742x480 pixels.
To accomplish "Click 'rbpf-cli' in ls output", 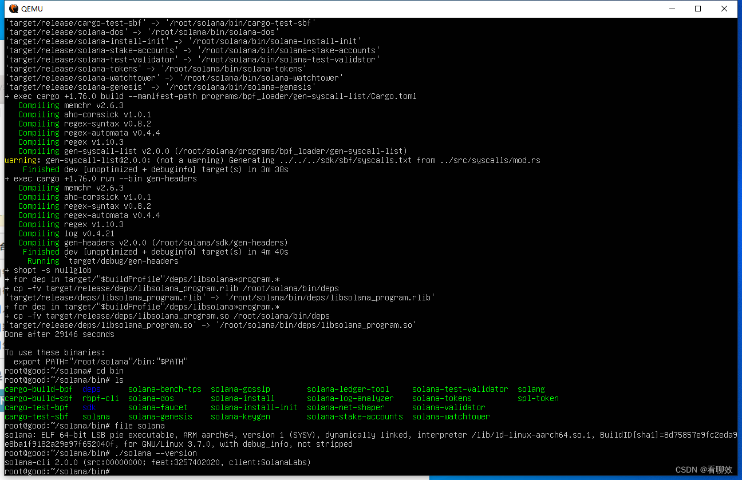I will 101,398.
